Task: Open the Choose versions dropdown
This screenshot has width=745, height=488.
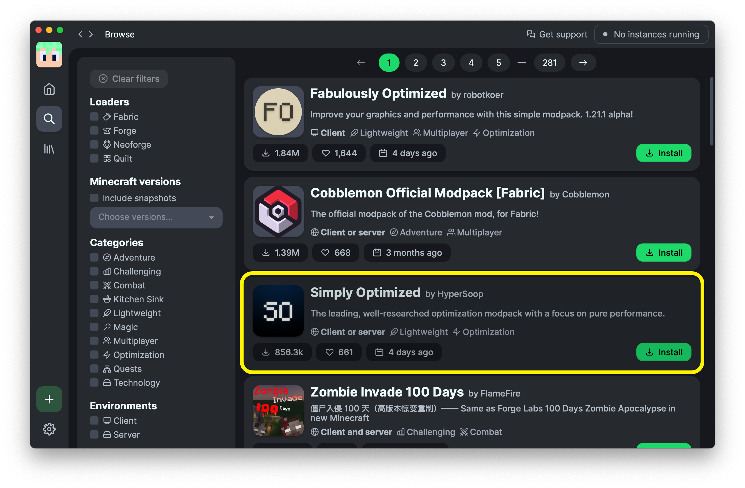Action: (156, 217)
